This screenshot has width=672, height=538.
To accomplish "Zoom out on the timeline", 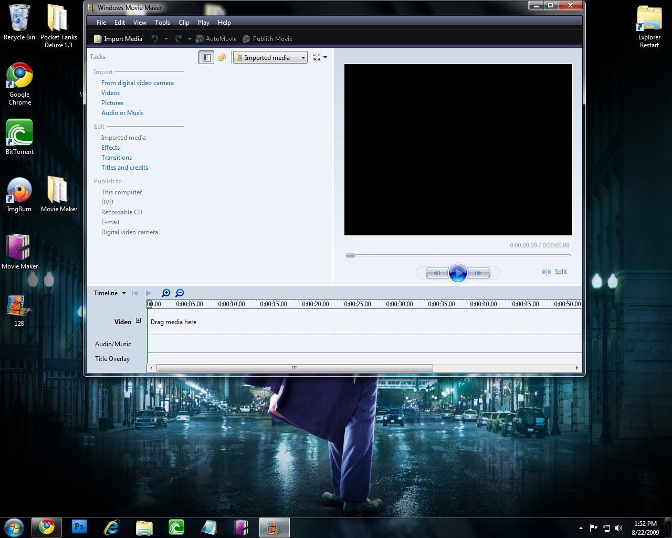I will click(x=180, y=293).
